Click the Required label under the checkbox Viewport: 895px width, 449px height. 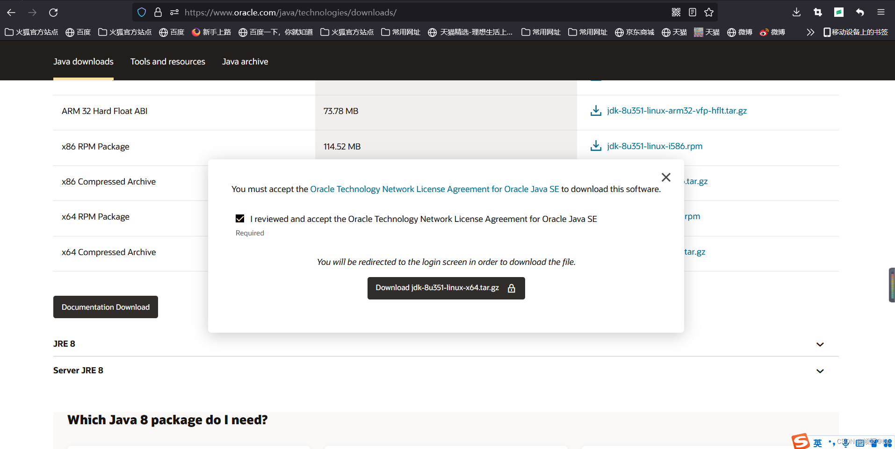click(x=250, y=233)
